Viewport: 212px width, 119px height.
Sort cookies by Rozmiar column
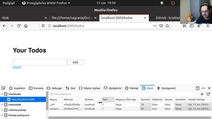(x=145, y=99)
